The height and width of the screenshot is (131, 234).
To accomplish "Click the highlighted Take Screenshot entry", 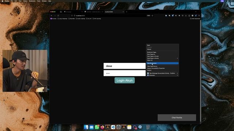I will point(162,63).
